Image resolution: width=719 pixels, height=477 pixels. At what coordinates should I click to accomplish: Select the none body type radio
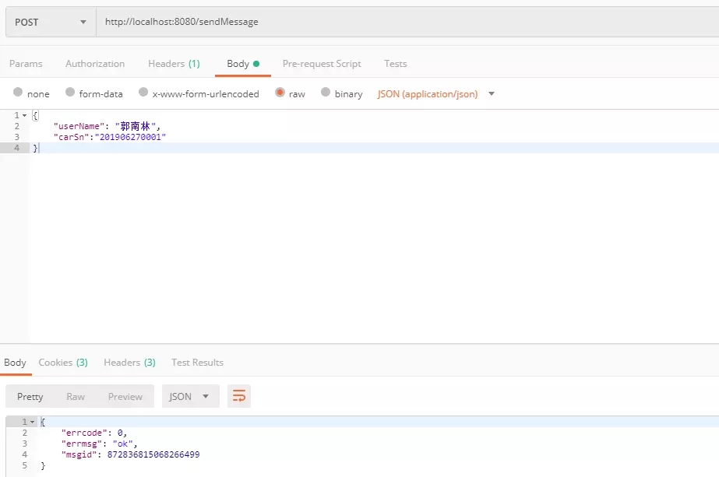click(x=18, y=92)
